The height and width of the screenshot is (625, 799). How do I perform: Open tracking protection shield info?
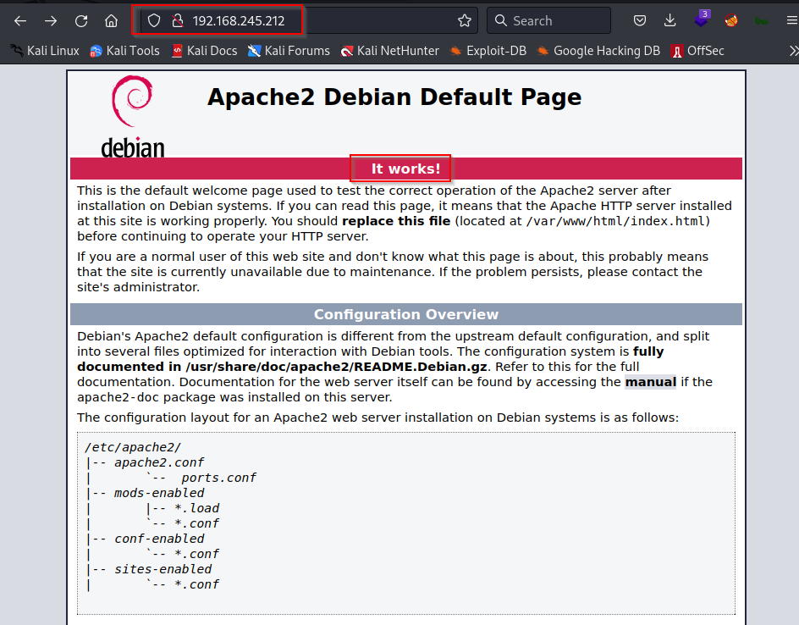(154, 21)
